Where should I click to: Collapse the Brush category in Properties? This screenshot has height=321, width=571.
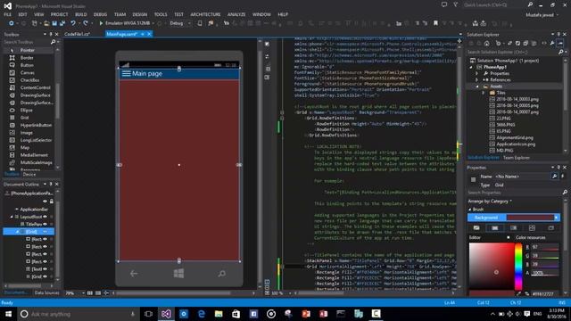point(470,210)
